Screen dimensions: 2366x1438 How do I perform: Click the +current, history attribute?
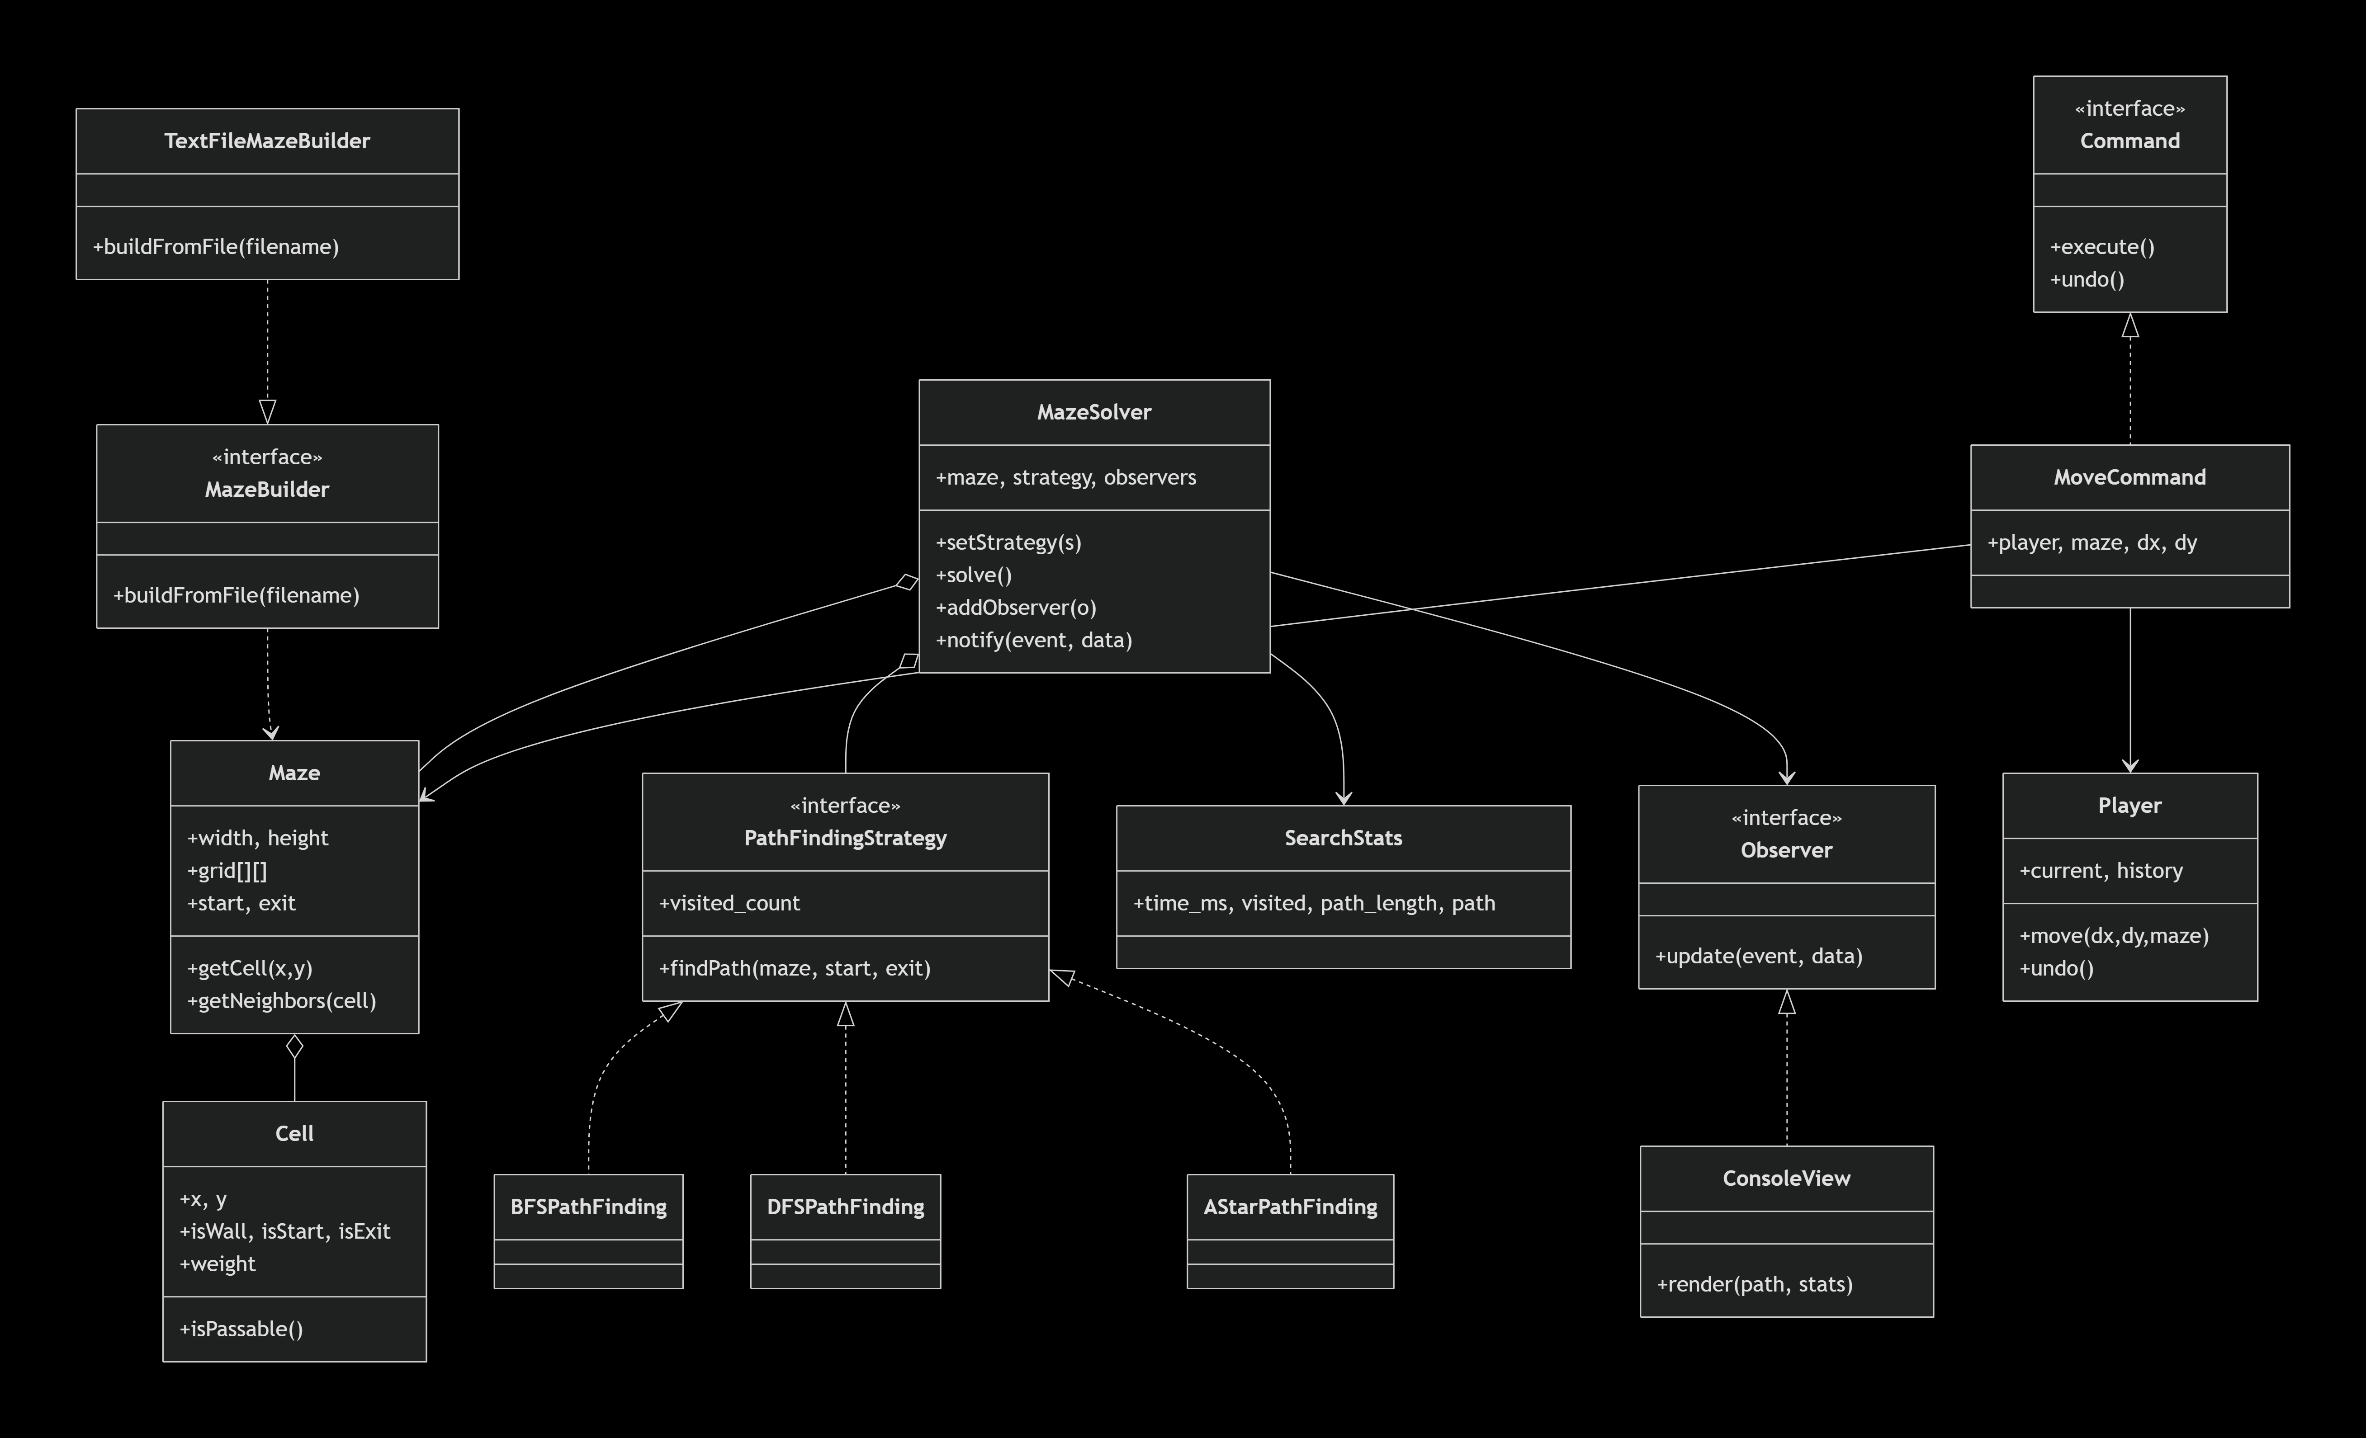[x=2101, y=871]
